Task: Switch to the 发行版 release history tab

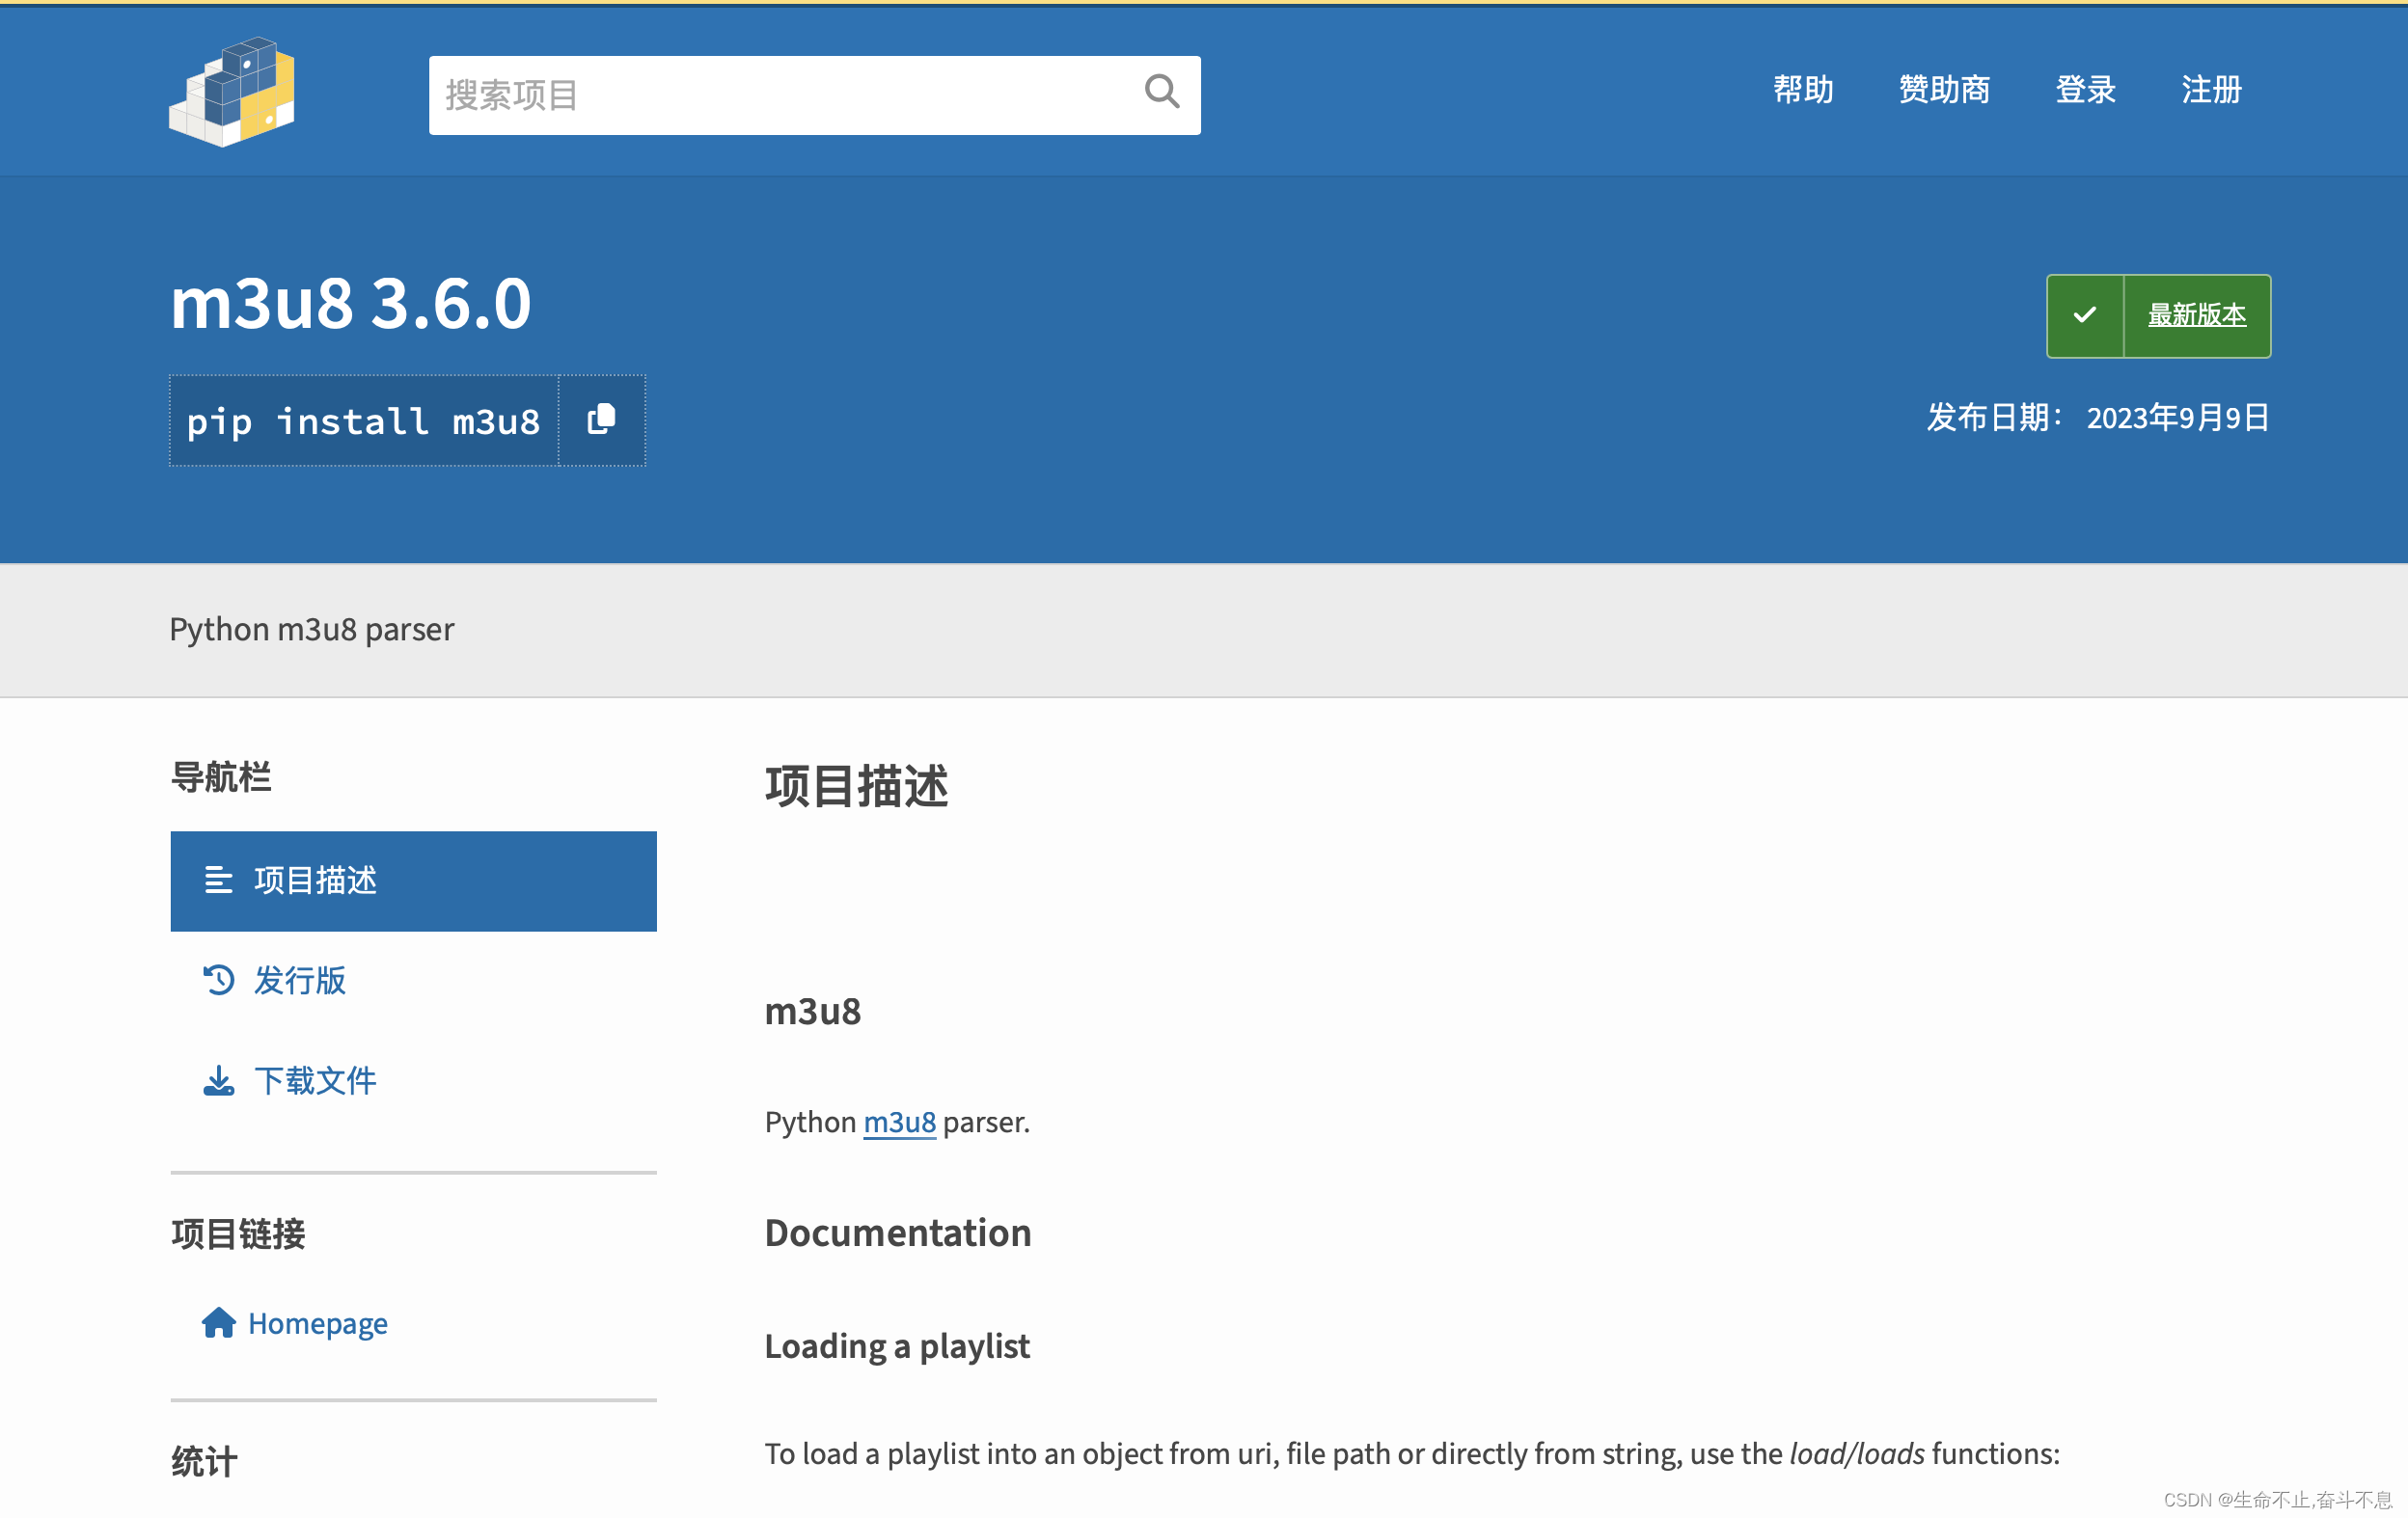Action: [x=299, y=981]
